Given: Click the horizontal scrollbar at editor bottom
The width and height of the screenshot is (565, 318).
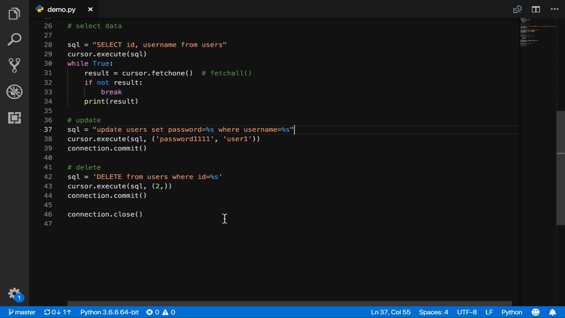Looking at the screenshot, I should 289,304.
